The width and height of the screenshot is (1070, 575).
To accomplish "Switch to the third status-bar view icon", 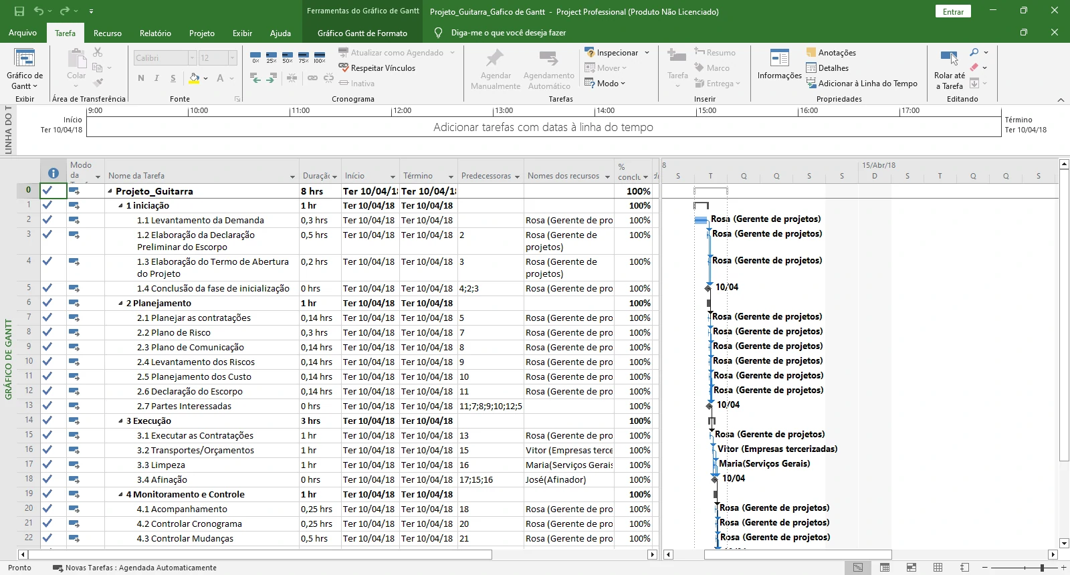I will click(x=912, y=568).
